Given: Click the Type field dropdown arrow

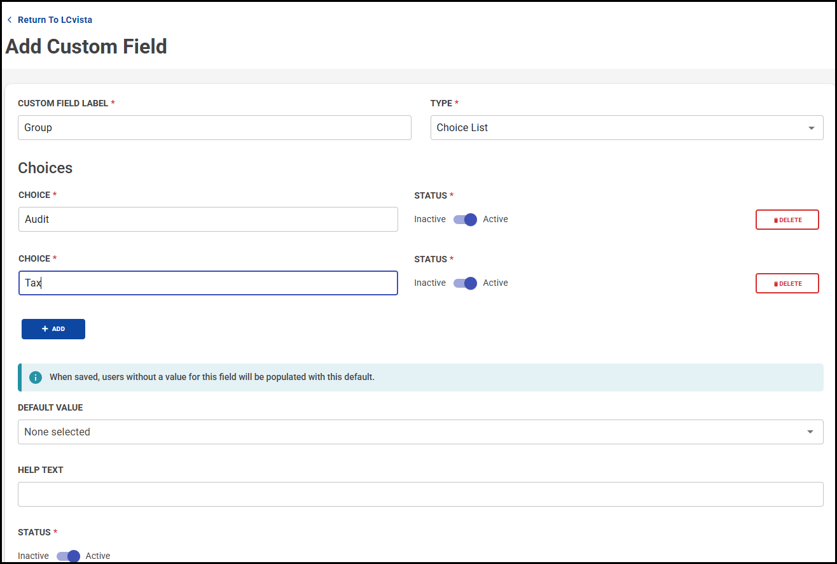Looking at the screenshot, I should point(811,128).
